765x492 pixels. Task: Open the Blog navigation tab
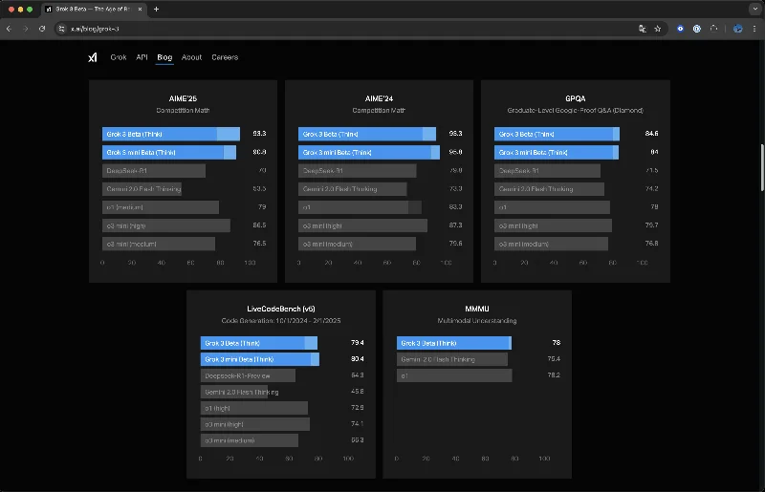(164, 57)
